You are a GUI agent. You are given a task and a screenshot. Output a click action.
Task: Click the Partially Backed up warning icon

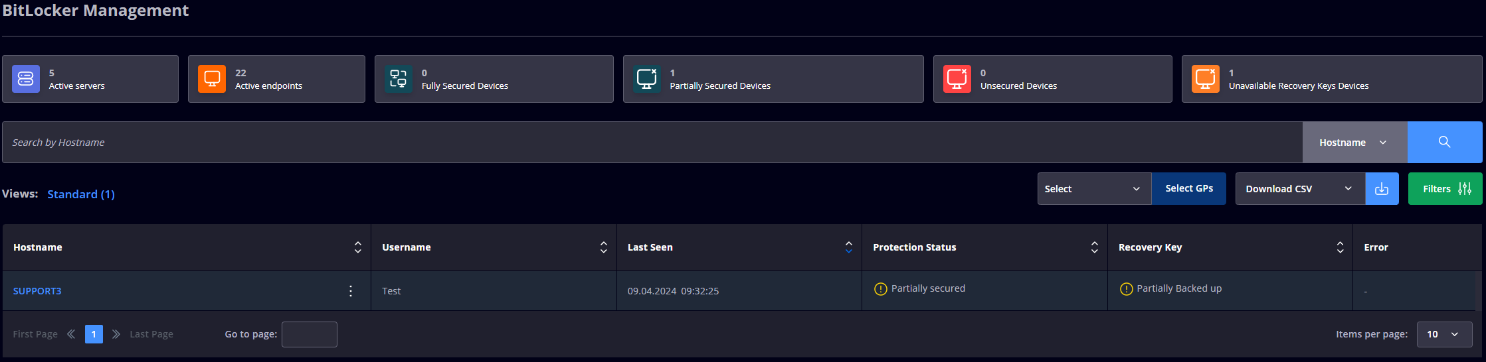coord(1127,289)
